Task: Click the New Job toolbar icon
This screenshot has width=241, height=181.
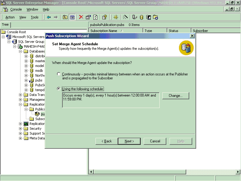Action: point(155,17)
